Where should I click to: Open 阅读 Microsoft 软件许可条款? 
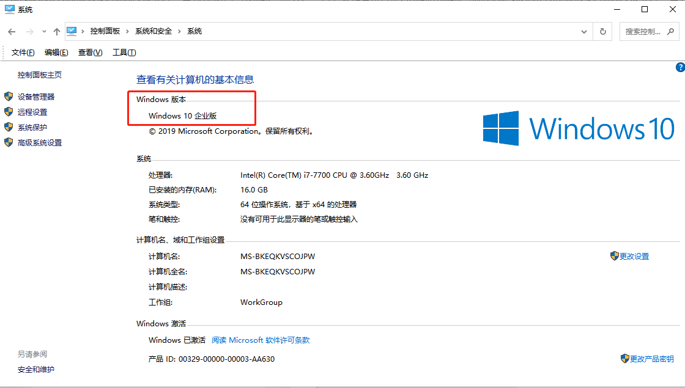[x=261, y=340]
